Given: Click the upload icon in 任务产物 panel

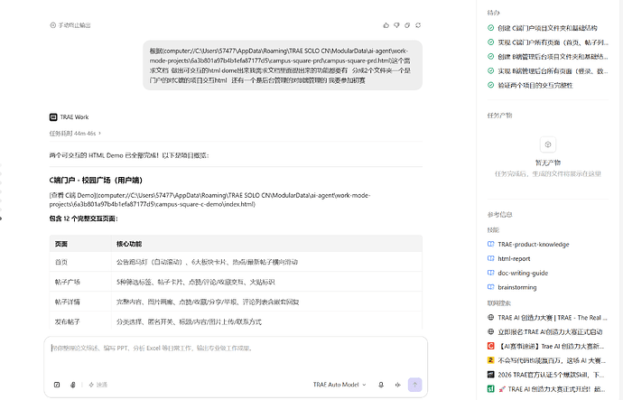Looking at the screenshot, I should coord(548,144).
